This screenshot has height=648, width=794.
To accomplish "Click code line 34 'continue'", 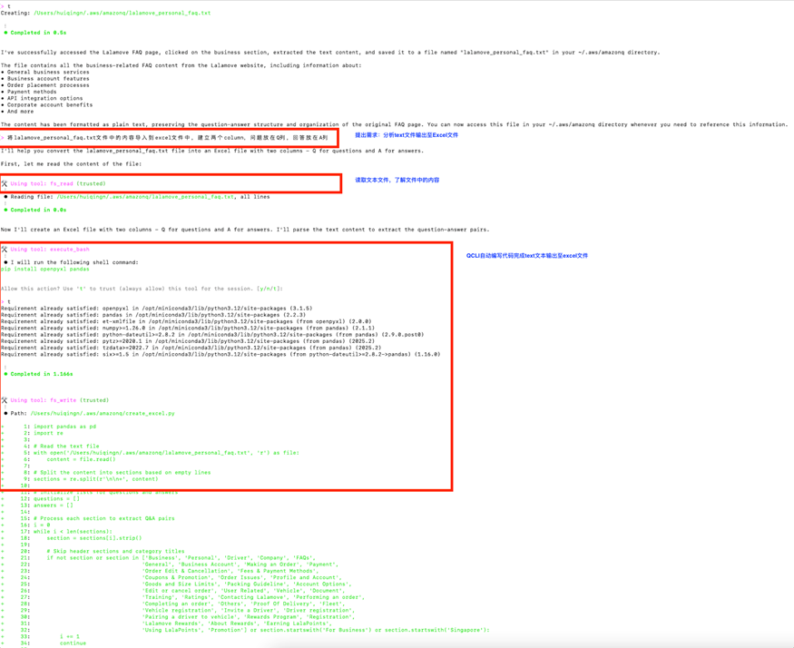I will pyautogui.click(x=73, y=643).
